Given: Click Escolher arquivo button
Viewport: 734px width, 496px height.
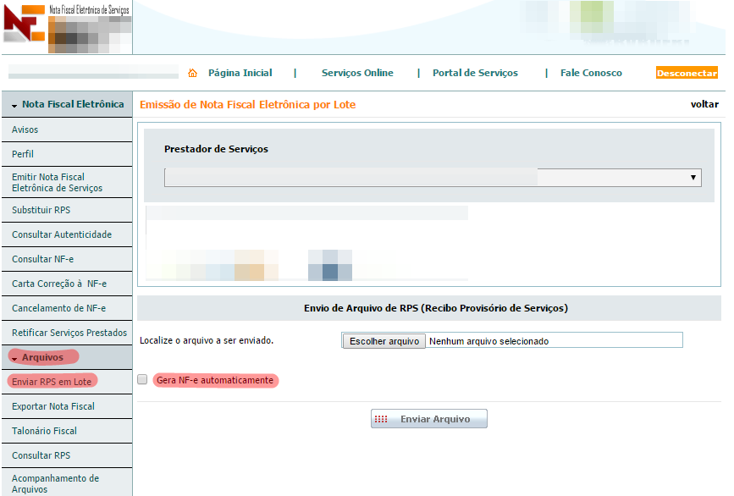Looking at the screenshot, I should (382, 341).
